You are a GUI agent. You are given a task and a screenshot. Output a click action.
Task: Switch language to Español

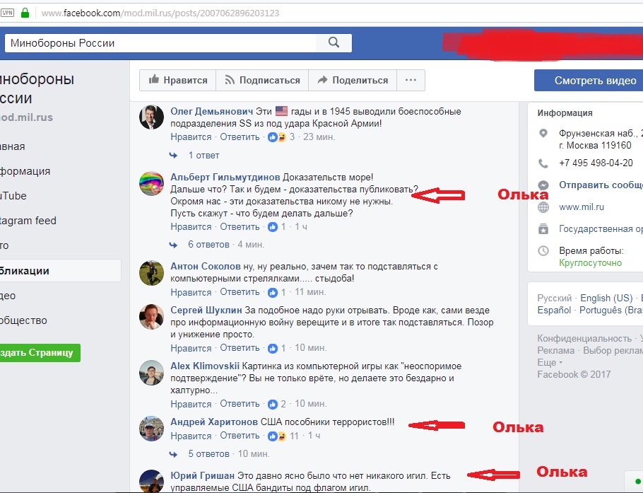(x=554, y=311)
